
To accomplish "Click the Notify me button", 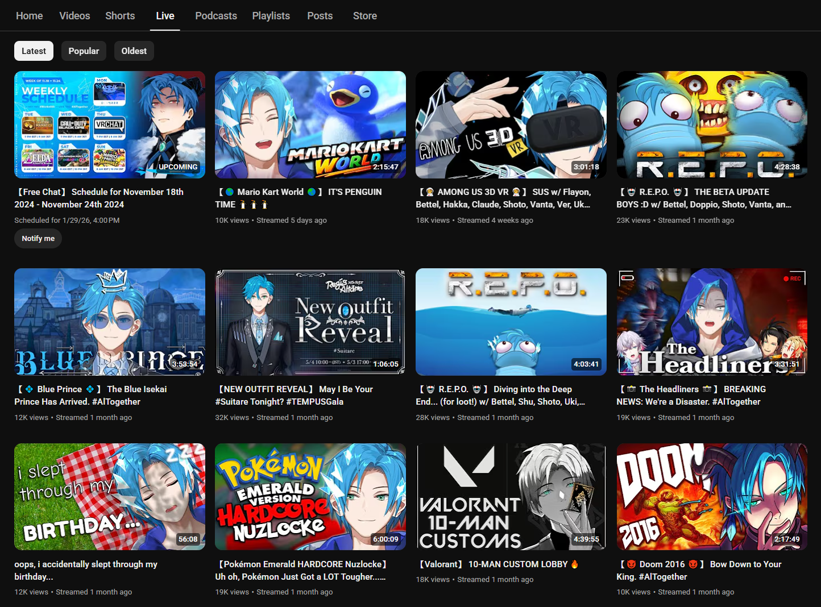I will tap(38, 239).
